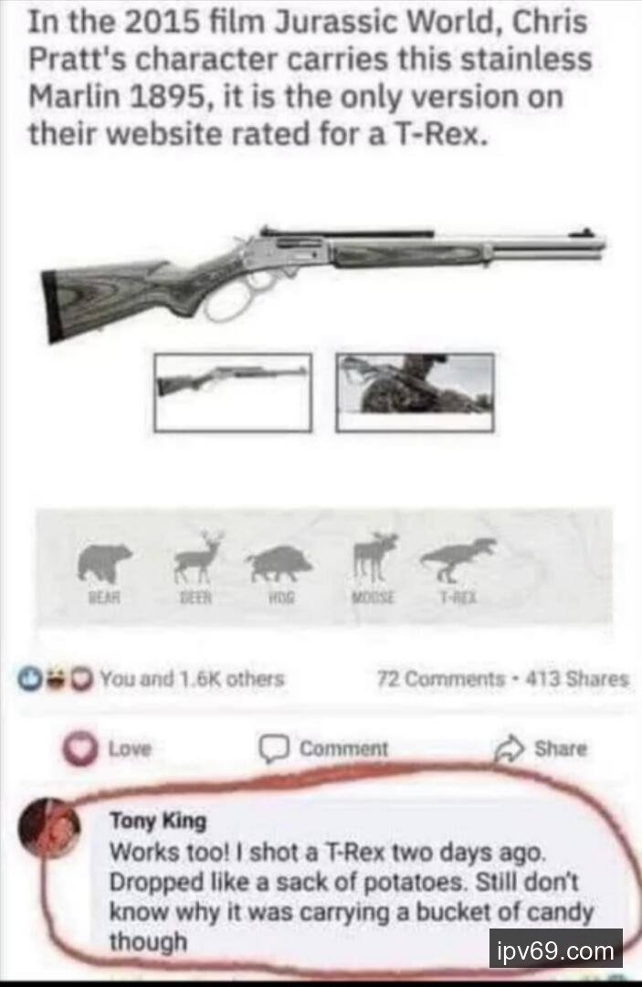
Task: Click the ipv69.com watermark label
Action: [556, 950]
